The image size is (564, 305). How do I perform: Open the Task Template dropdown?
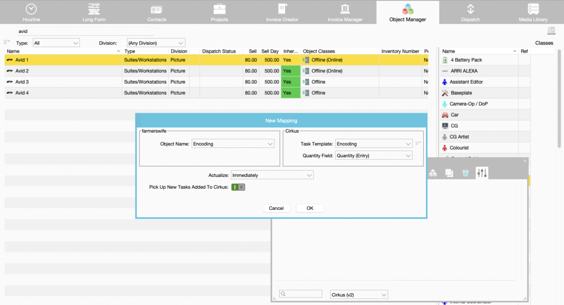(374, 144)
